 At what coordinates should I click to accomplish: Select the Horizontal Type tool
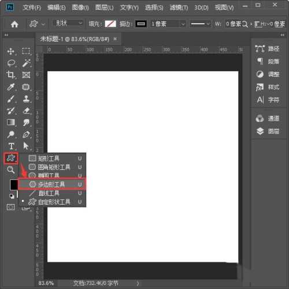click(x=11, y=146)
